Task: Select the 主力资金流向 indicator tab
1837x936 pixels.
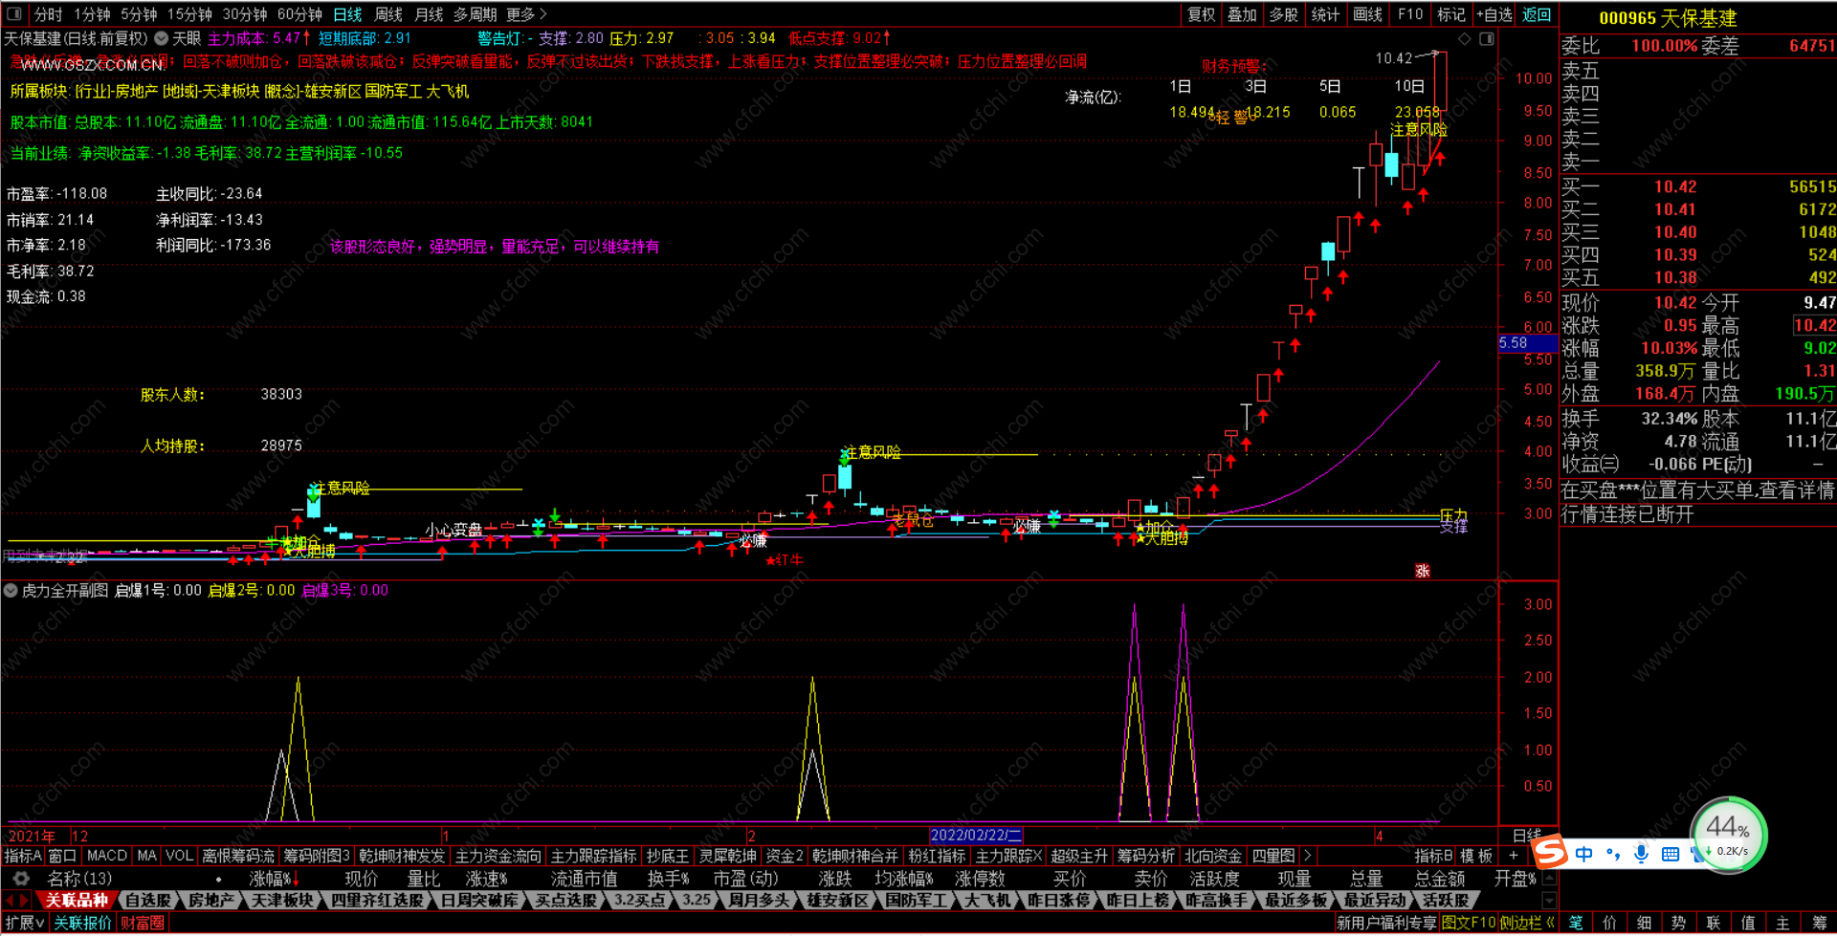Action: [498, 856]
